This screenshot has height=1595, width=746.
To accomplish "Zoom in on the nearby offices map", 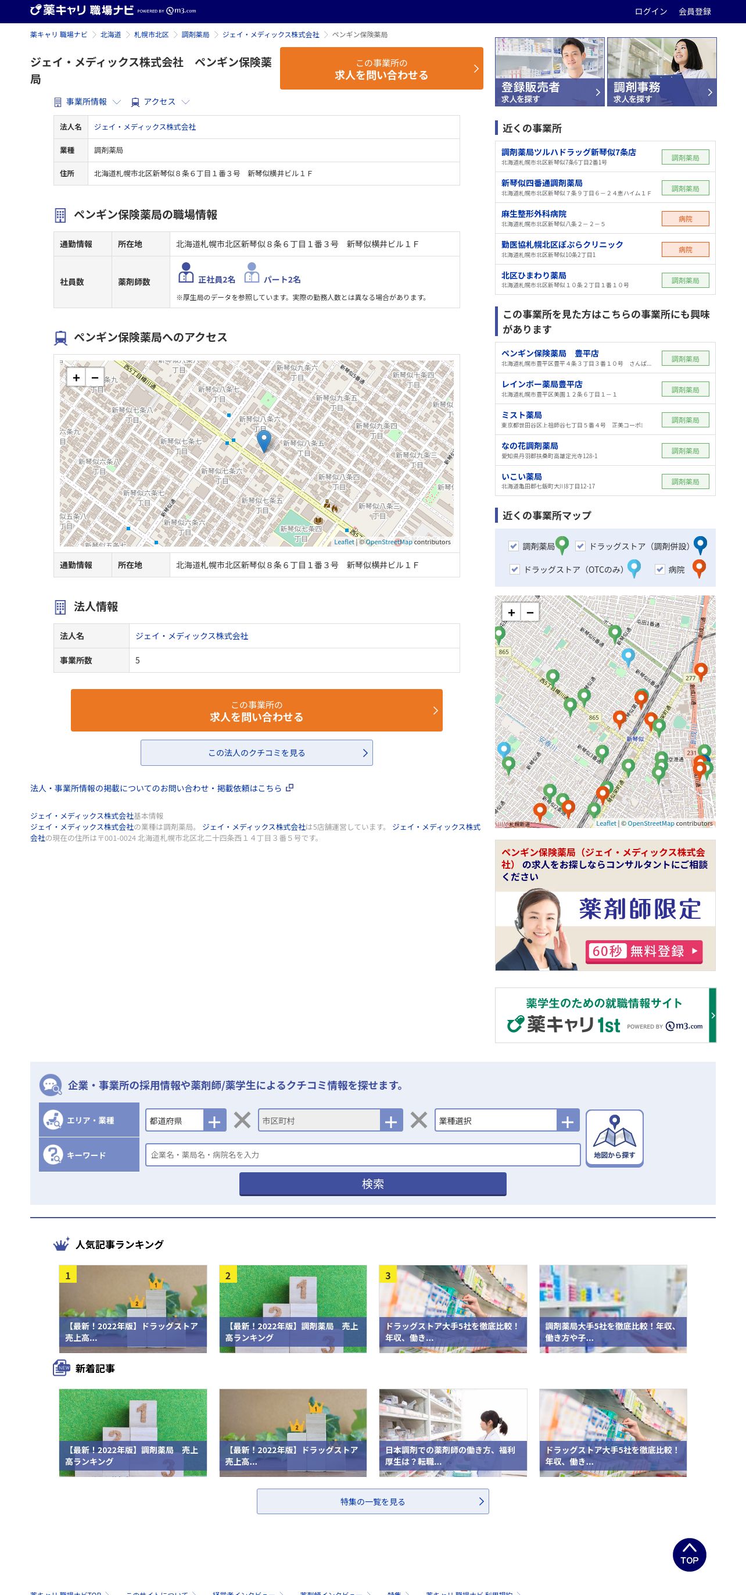I will coord(511,612).
